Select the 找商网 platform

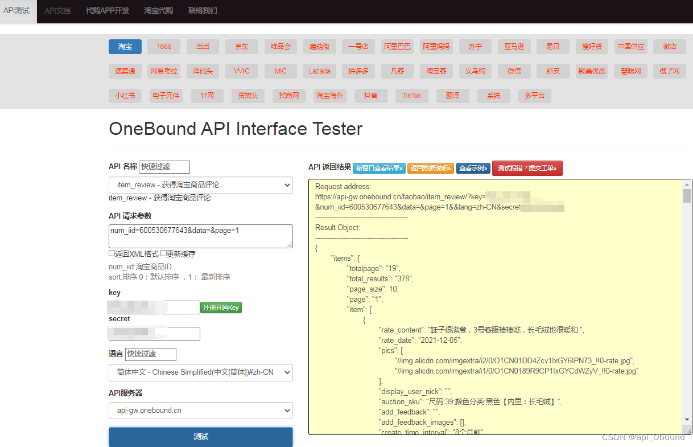(289, 96)
